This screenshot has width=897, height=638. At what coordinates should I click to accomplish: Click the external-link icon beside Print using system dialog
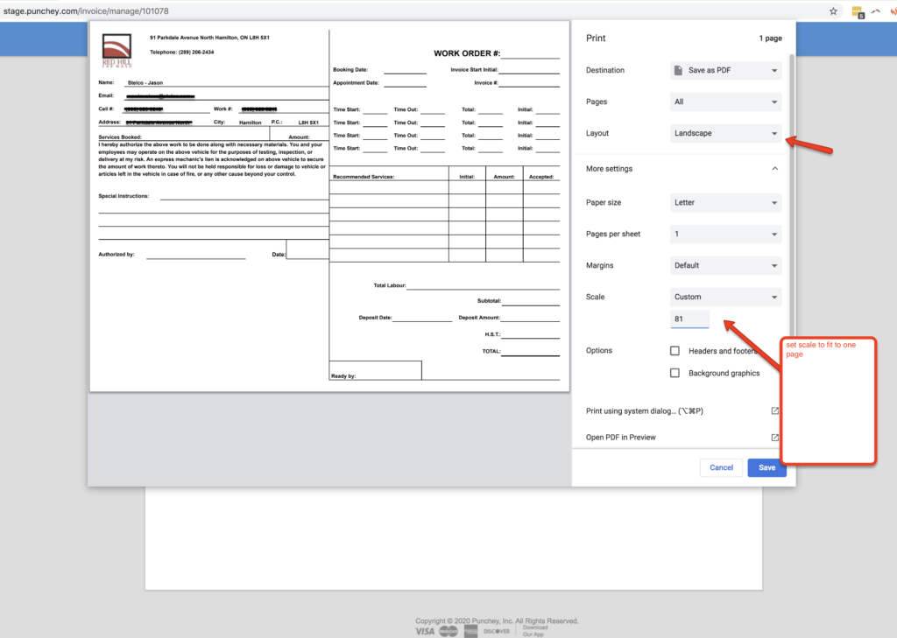coord(774,410)
